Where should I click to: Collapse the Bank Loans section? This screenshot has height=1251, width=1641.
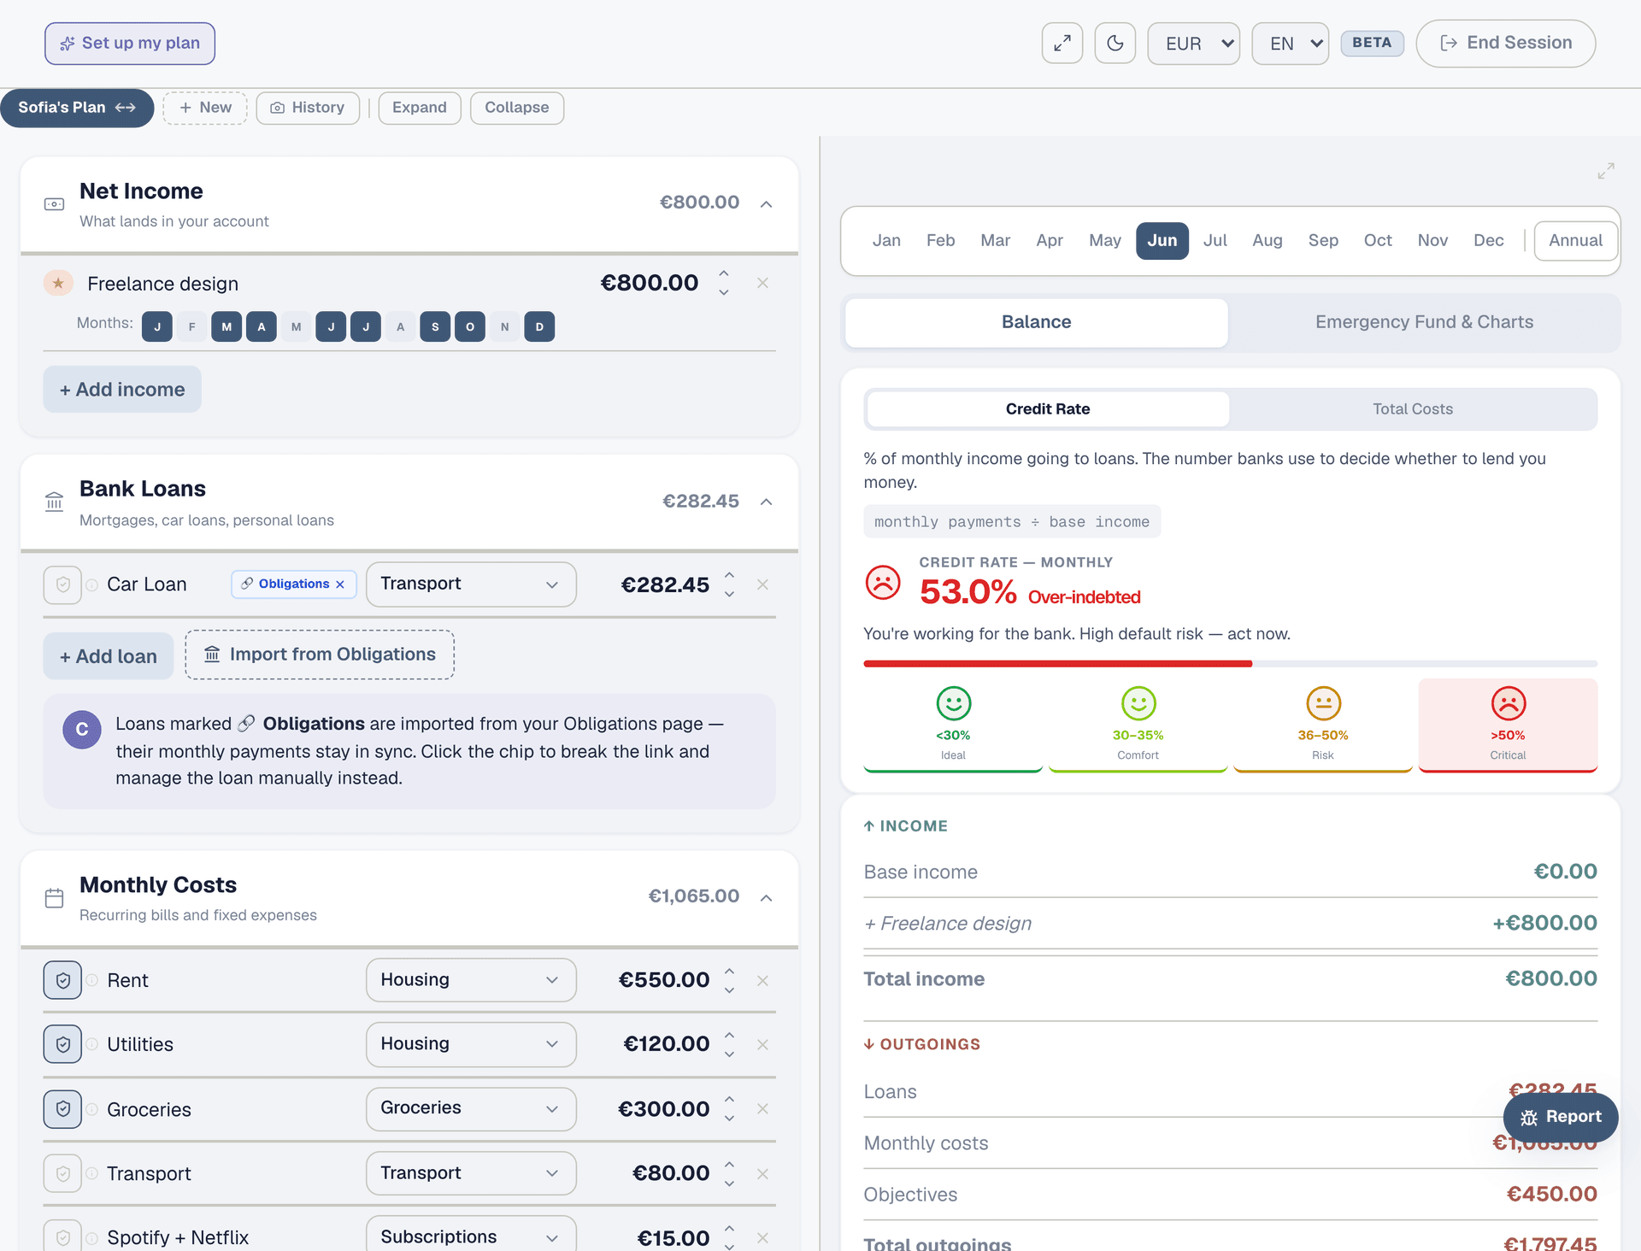[767, 502]
